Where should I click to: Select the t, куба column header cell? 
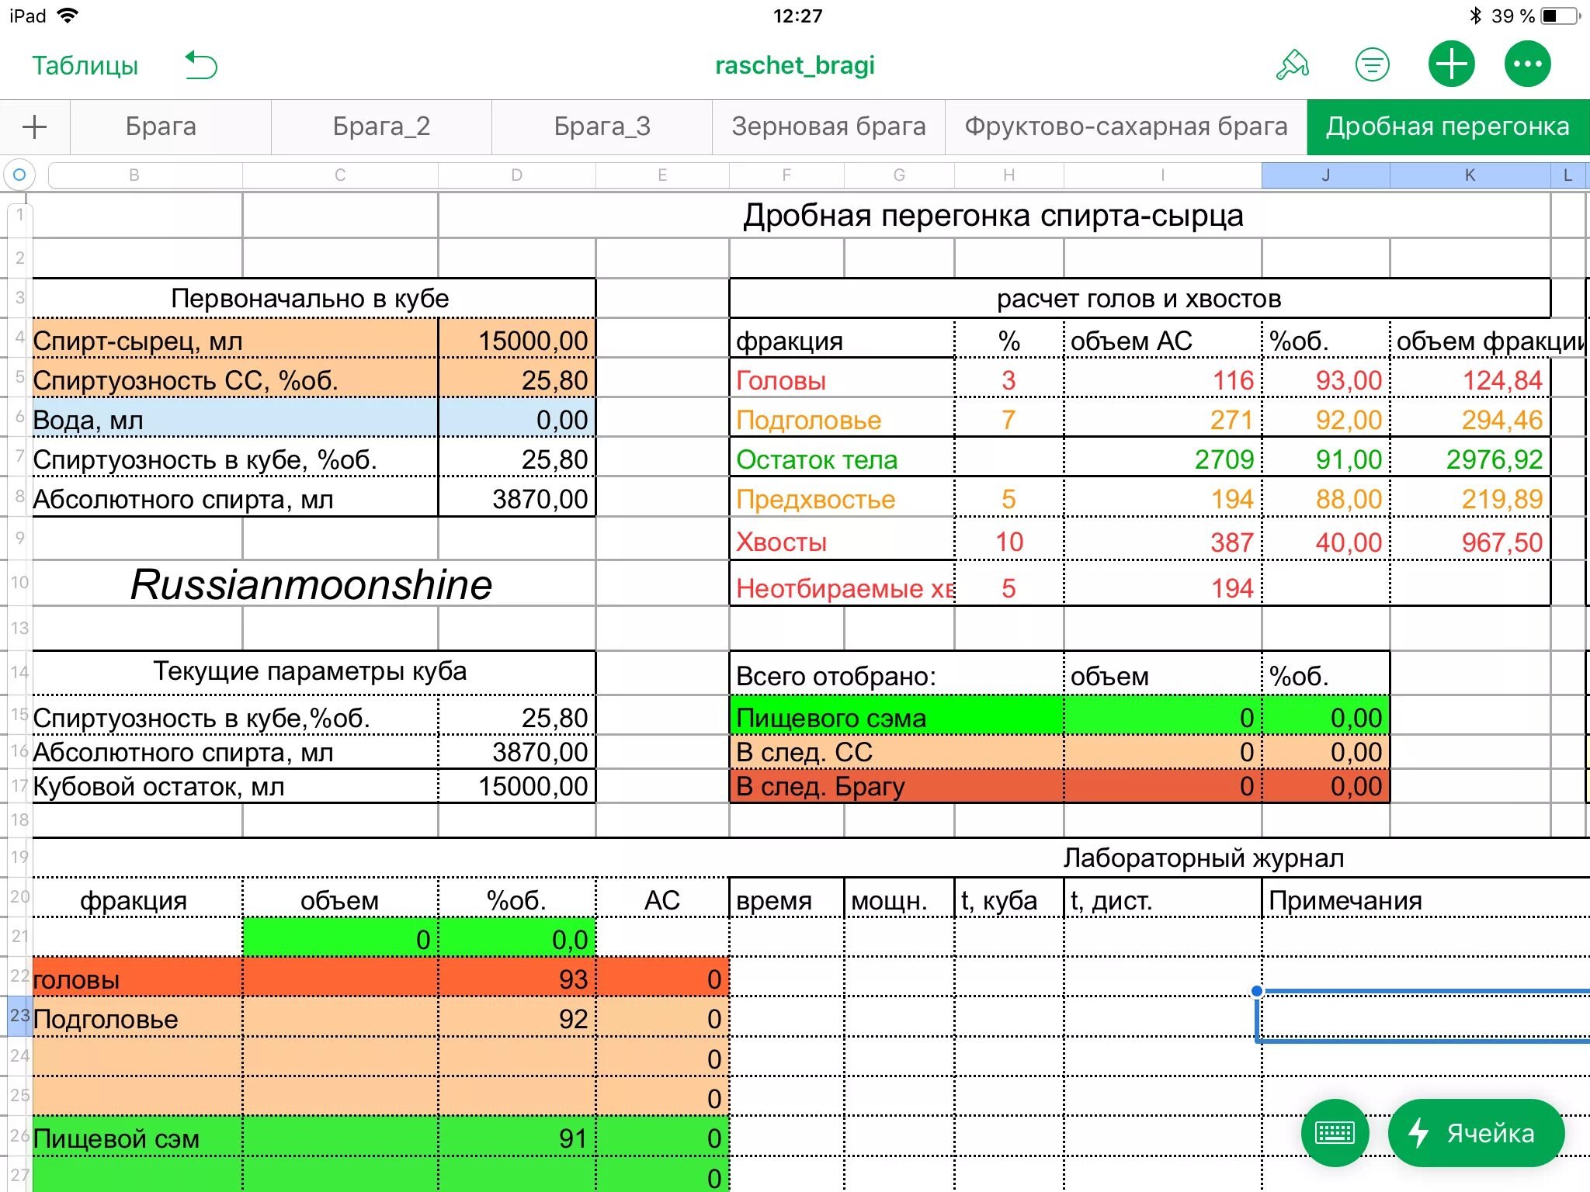coord(1009,899)
